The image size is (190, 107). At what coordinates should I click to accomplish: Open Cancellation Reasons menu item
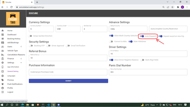16,55
